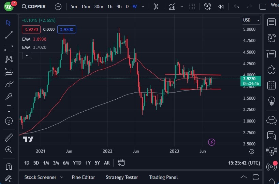Viewport: 279px width, 184px height.
Task: Switch to weekly W timeframe
Action: pyautogui.click(x=135, y=6)
